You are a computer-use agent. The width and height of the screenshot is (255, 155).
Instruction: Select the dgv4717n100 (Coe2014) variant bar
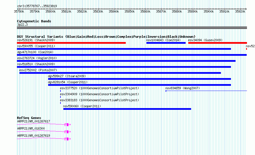132,55
